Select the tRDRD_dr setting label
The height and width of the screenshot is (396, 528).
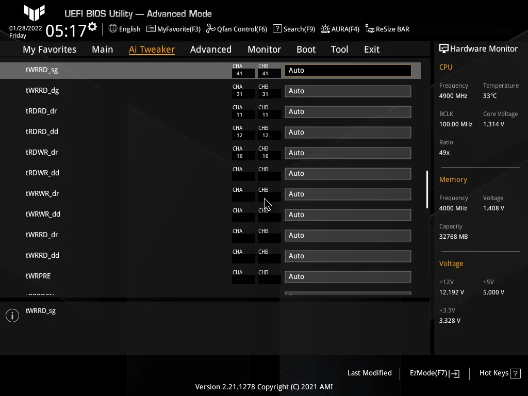click(41, 111)
